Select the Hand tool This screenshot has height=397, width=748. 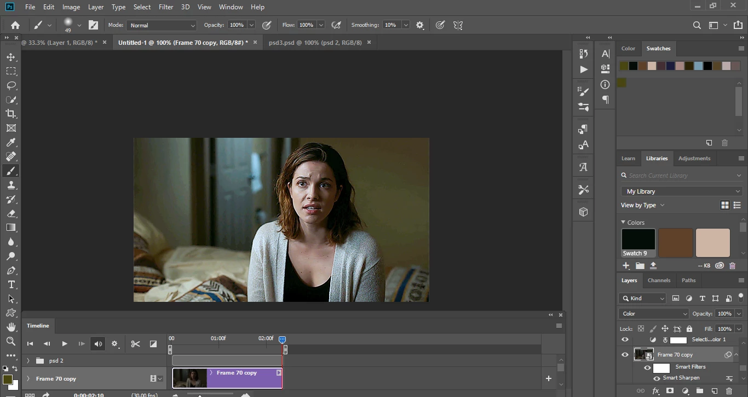coord(11,327)
